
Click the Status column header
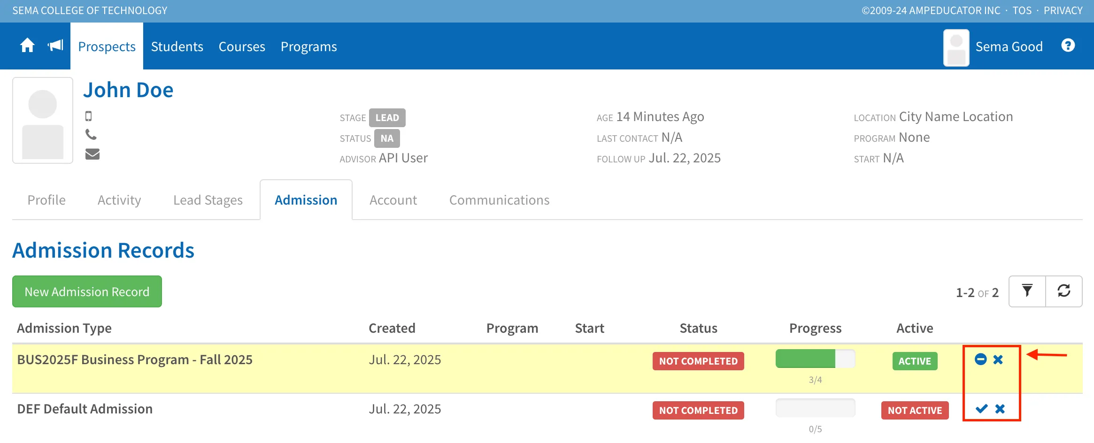(699, 328)
